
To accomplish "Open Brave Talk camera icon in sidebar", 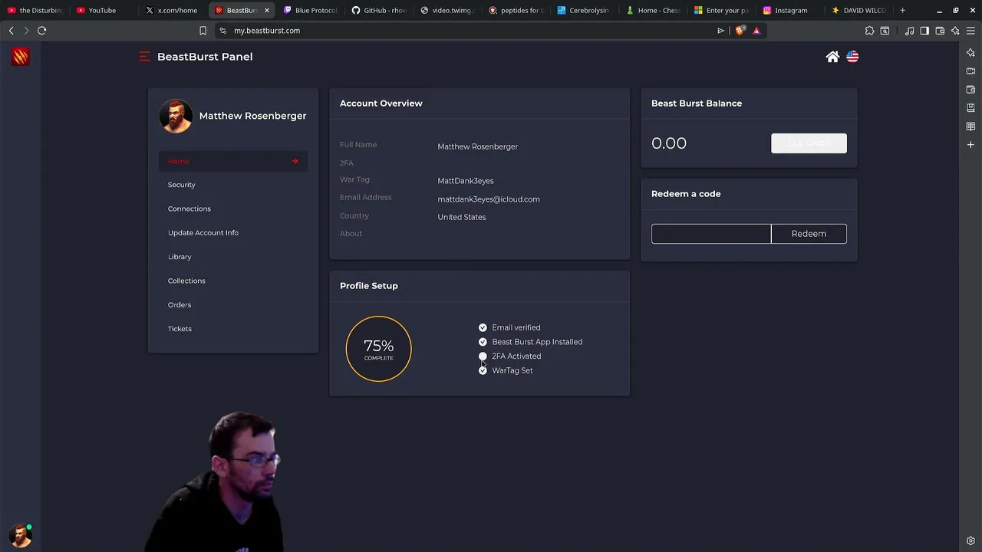I will click(x=970, y=71).
